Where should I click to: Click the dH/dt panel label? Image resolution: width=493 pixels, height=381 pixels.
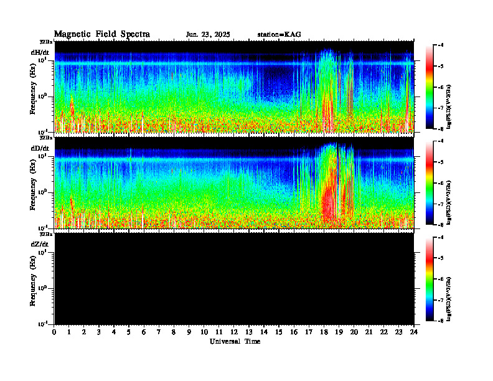click(x=40, y=52)
